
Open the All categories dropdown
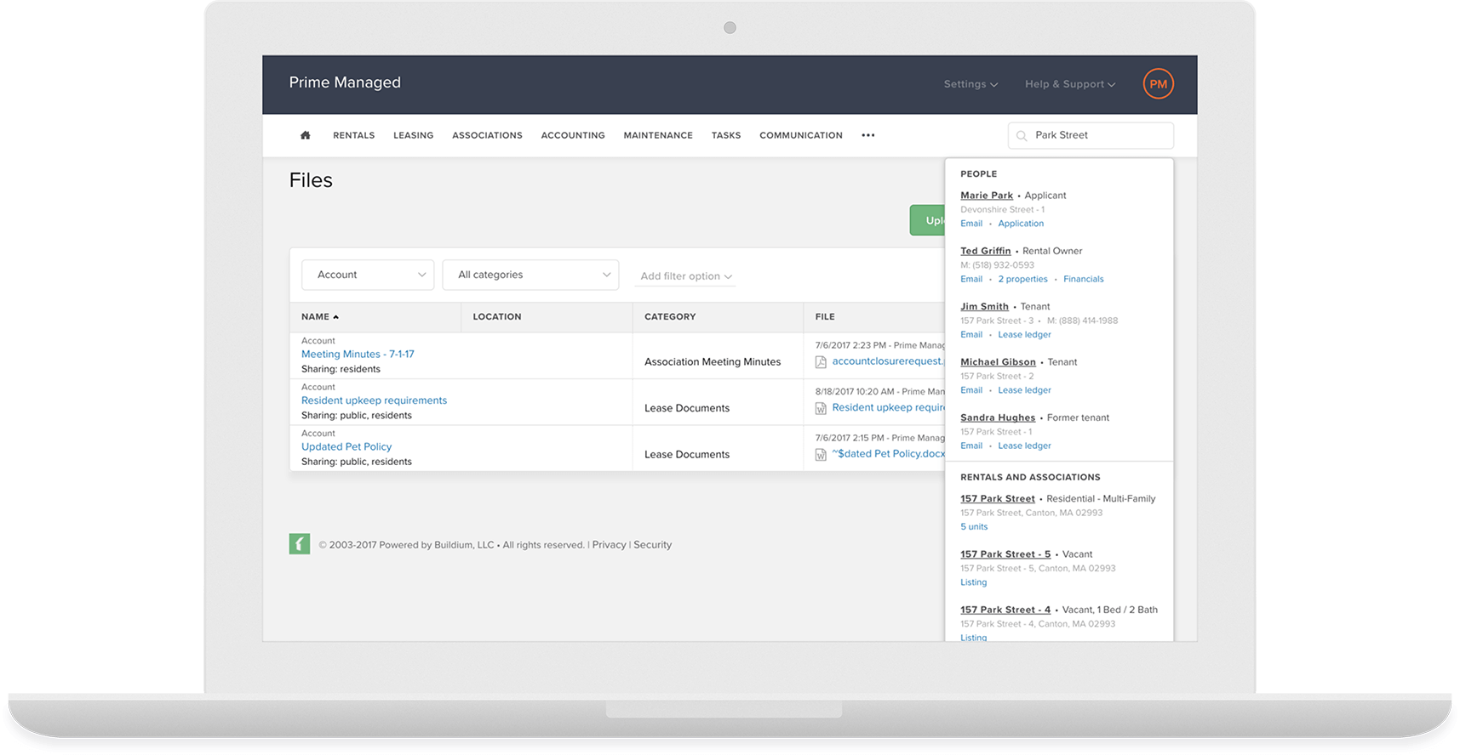[x=530, y=275]
